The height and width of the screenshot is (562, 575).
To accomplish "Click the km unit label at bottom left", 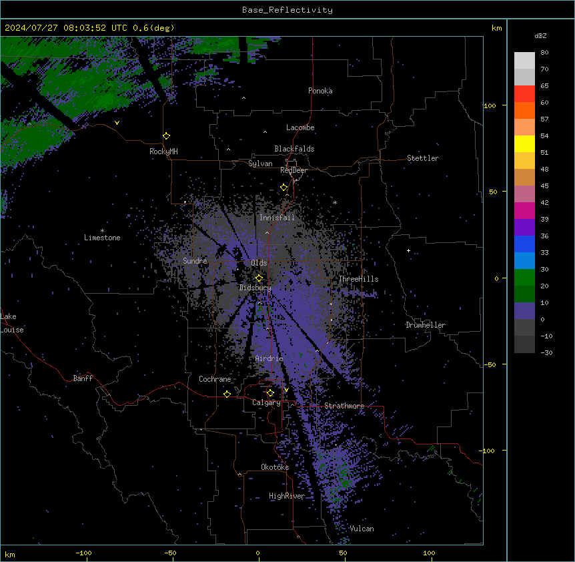I will tap(10, 554).
